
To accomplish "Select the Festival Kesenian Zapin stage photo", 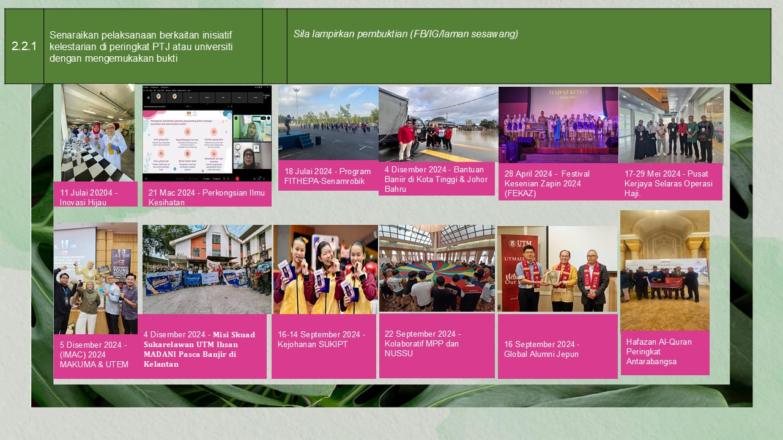I will coord(558,125).
